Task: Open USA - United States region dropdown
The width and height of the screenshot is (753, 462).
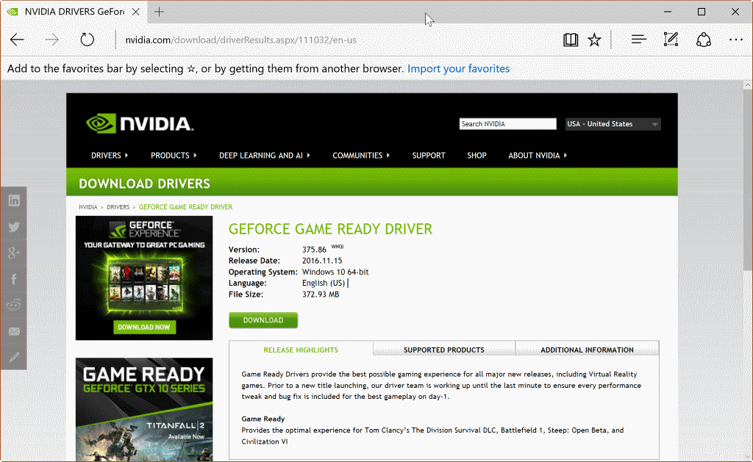Action: pos(613,124)
